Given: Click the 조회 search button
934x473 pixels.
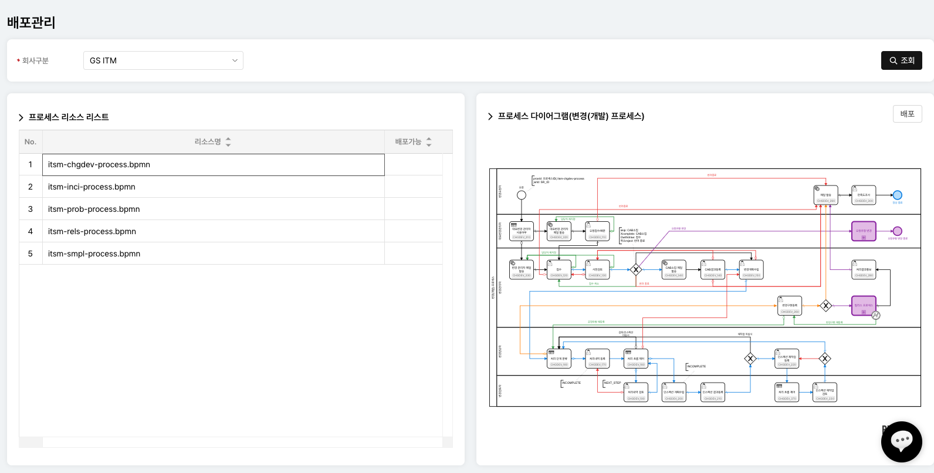Looking at the screenshot, I should click(901, 60).
